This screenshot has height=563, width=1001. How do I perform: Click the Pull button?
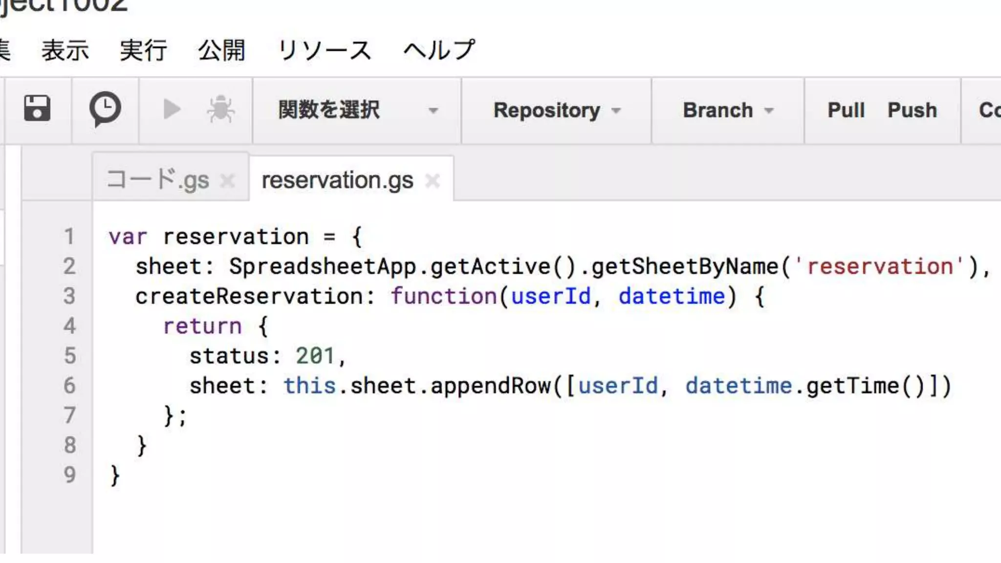(x=846, y=110)
